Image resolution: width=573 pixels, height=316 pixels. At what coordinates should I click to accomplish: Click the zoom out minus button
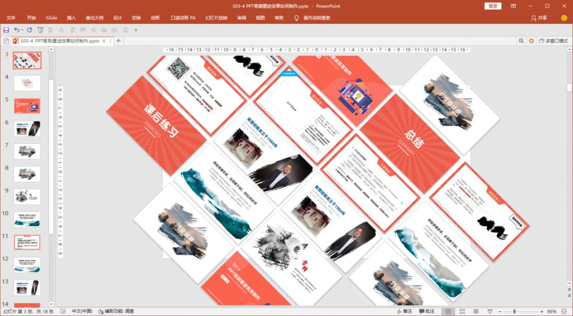pyautogui.click(x=500, y=311)
